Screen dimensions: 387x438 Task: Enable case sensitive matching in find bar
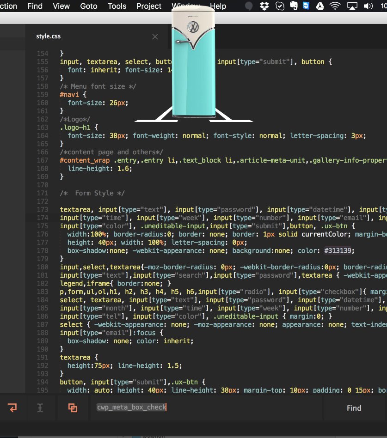click(x=40, y=408)
